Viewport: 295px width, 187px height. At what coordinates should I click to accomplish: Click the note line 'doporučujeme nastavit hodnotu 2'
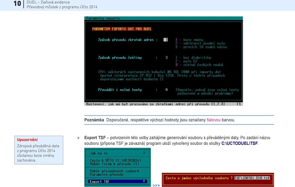(x=132, y=79)
